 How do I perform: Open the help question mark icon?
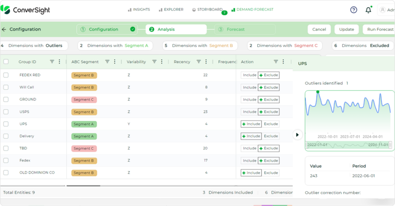[x=353, y=10]
